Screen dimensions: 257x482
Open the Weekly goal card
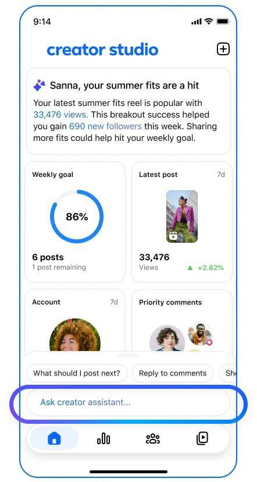coord(75,222)
